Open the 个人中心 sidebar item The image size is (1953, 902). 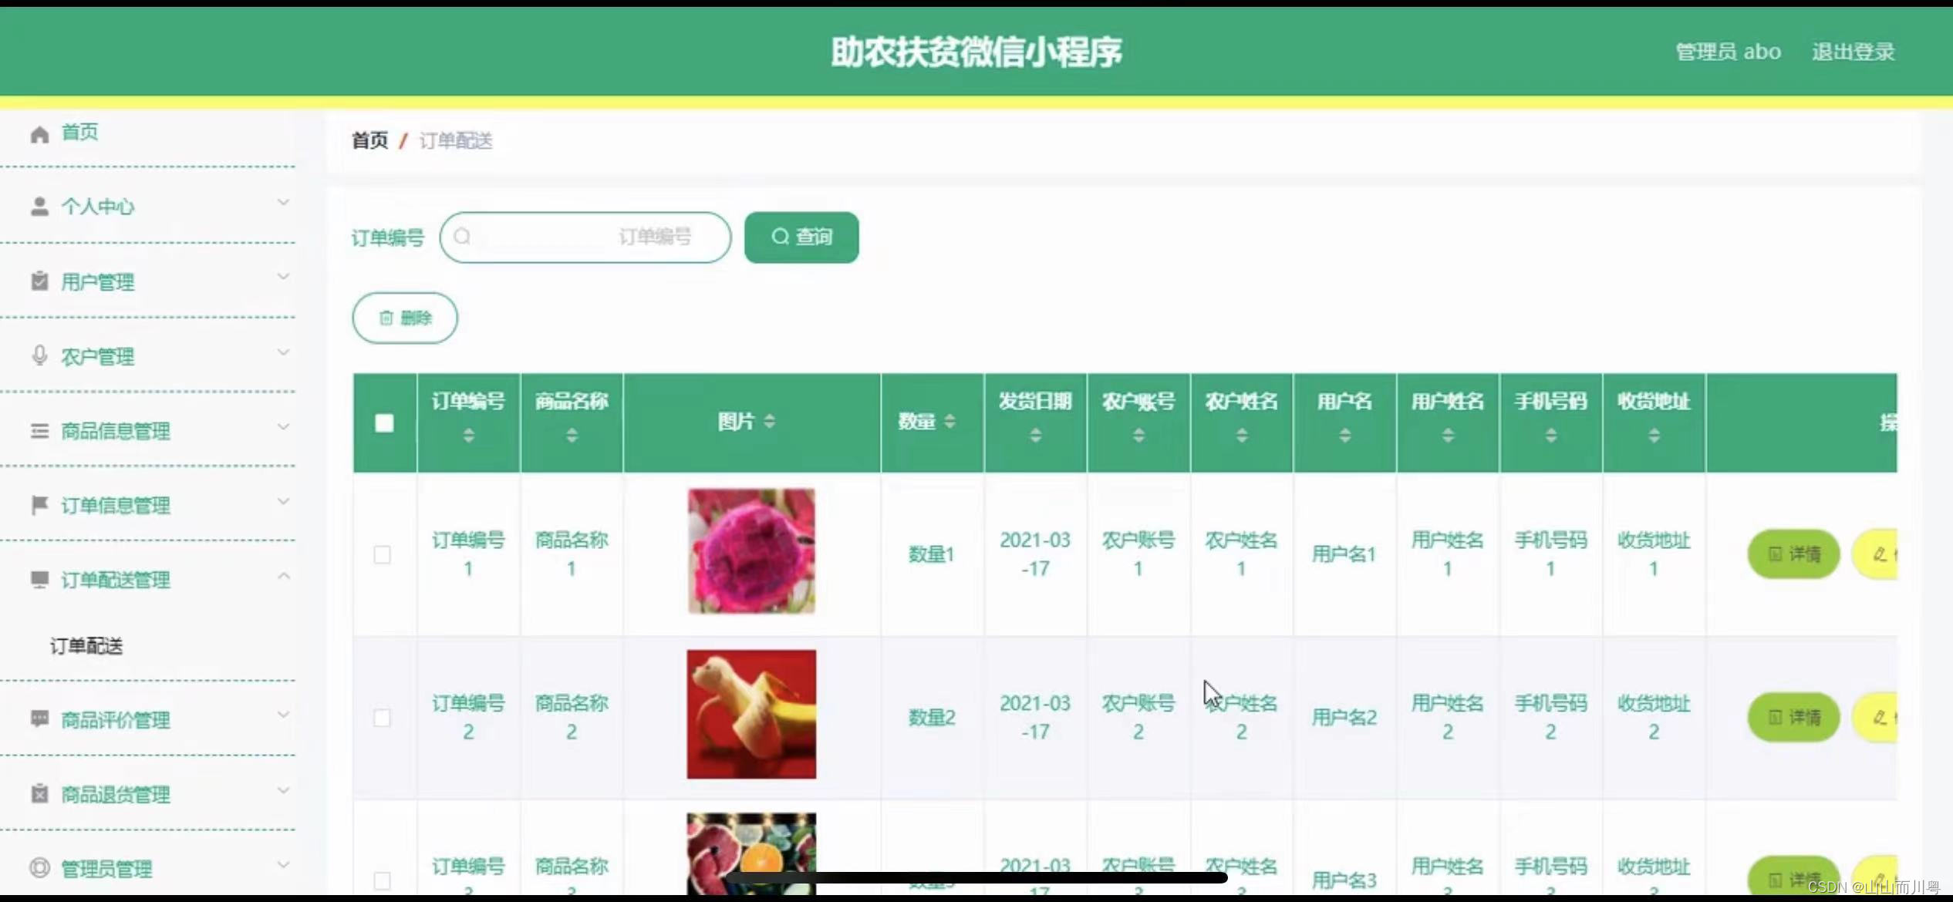click(98, 207)
